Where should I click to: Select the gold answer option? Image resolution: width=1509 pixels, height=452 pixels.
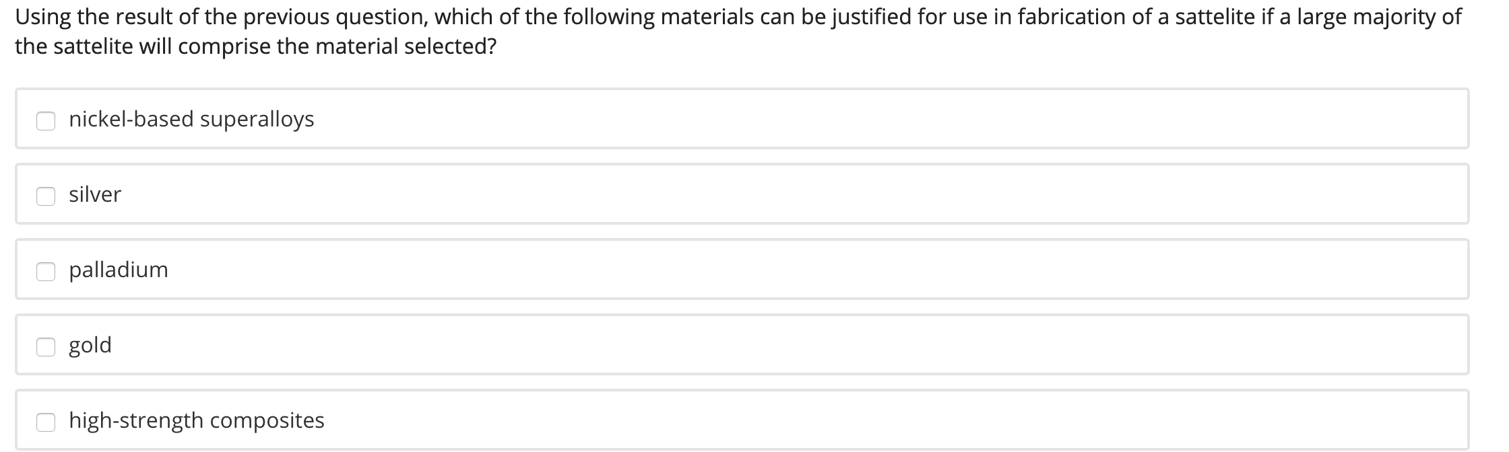pyautogui.click(x=90, y=345)
